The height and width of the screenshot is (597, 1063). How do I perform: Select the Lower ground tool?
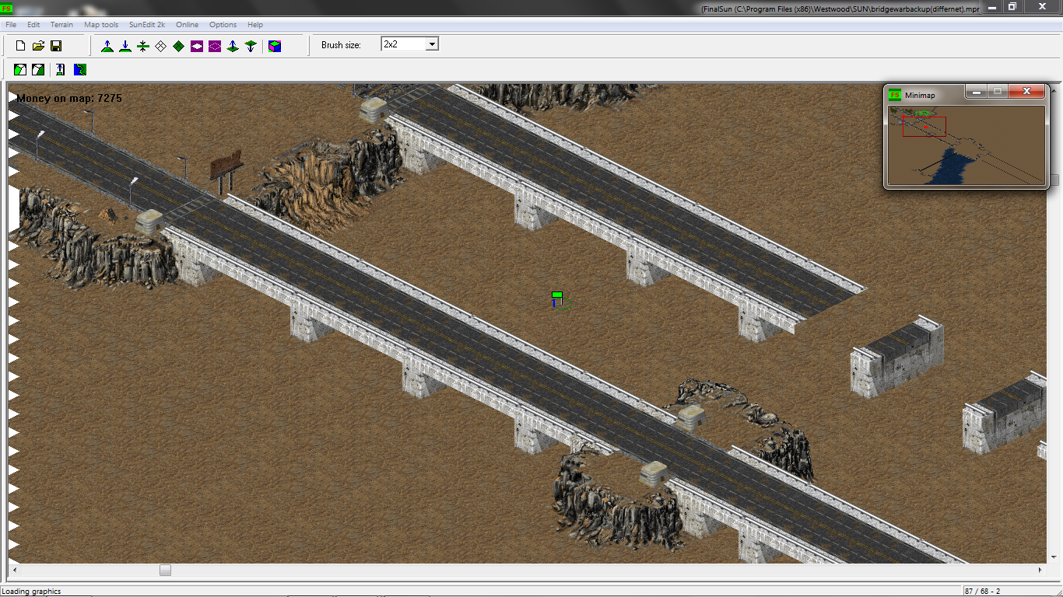point(125,46)
